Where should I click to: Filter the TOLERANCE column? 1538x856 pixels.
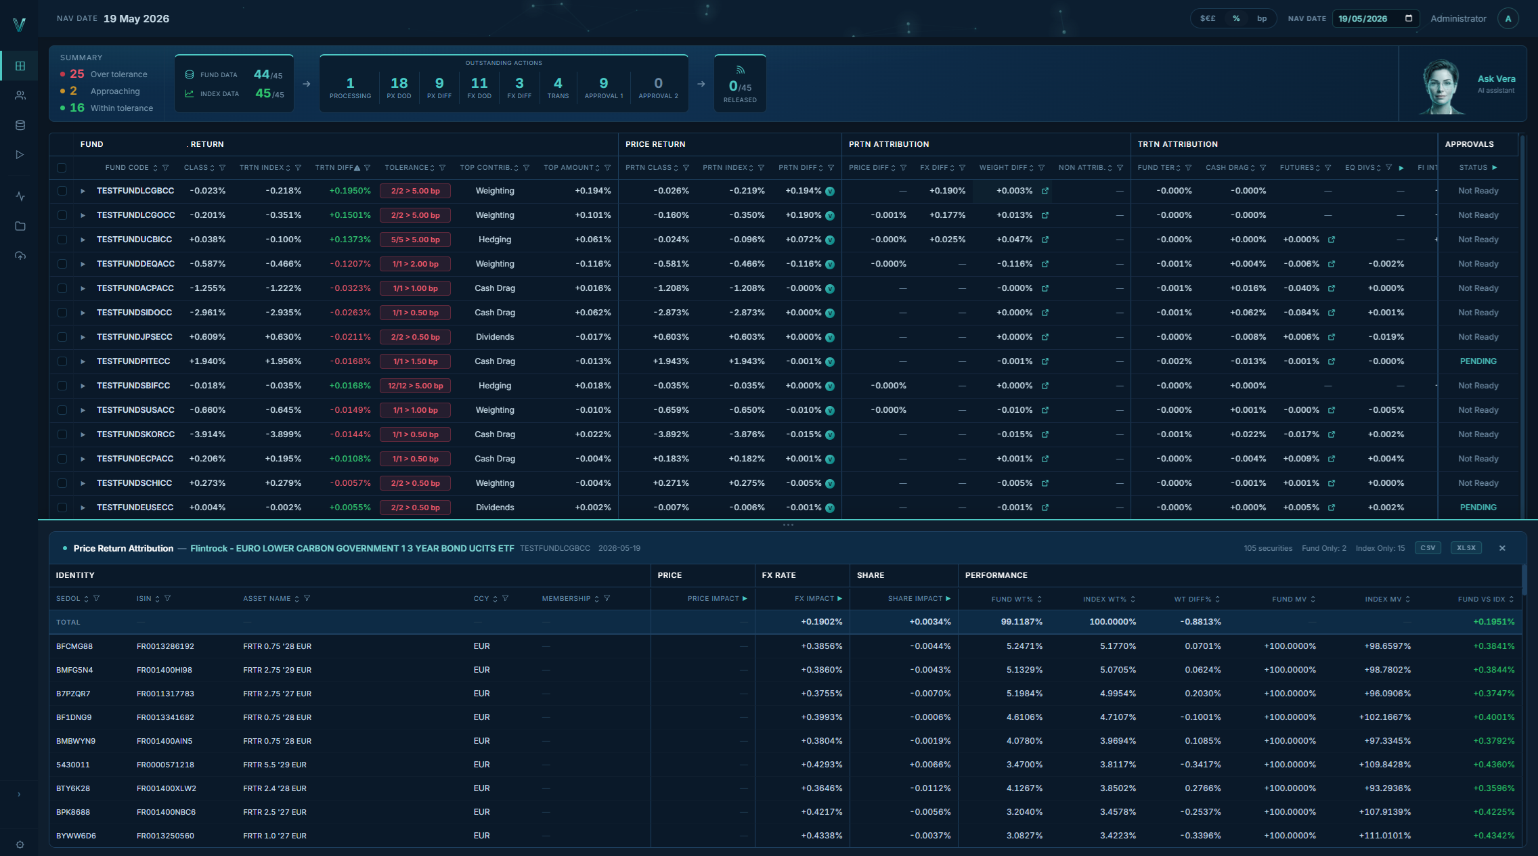[x=443, y=168]
